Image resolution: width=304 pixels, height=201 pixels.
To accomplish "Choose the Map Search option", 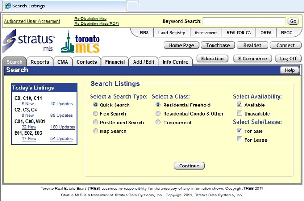I will tap(96, 131).
